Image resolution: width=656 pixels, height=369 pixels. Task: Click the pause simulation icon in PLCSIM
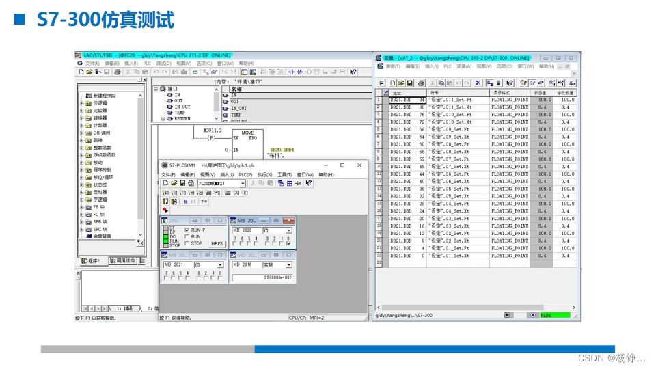tap(186, 202)
